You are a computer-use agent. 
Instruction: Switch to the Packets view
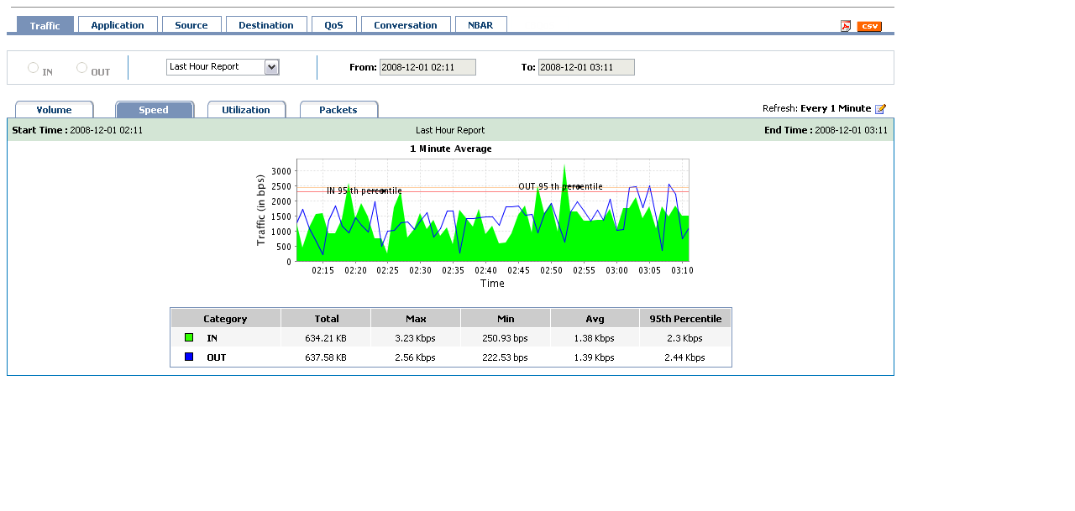[338, 110]
